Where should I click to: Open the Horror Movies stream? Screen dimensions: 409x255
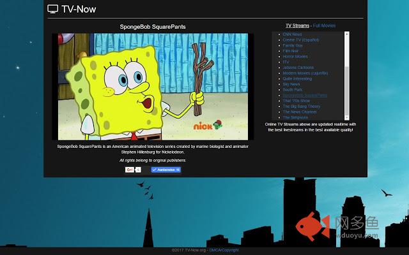[295, 57]
